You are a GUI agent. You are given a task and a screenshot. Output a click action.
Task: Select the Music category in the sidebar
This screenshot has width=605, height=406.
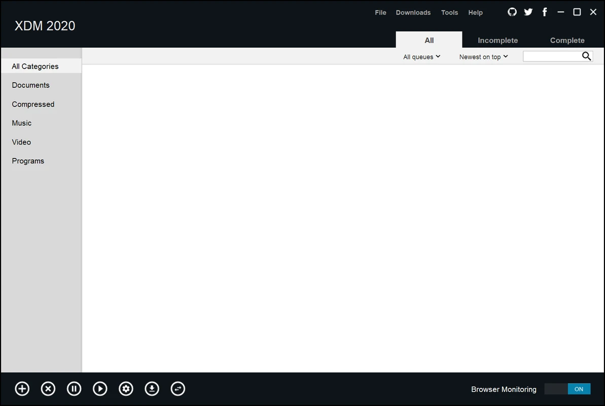(22, 123)
